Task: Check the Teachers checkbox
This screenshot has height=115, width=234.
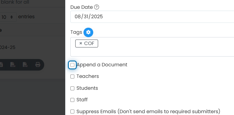Action: click(73, 77)
